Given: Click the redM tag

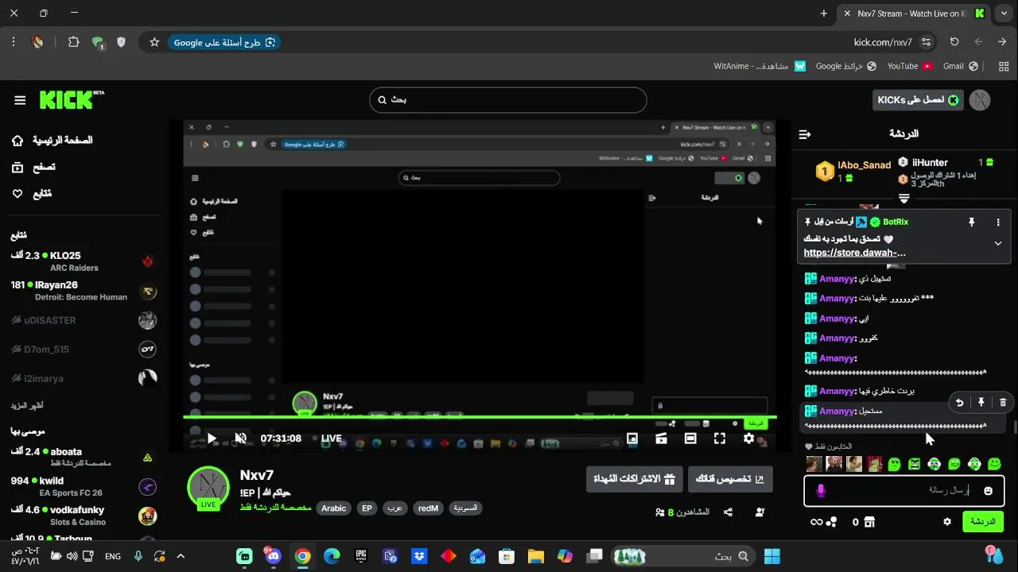Looking at the screenshot, I should click(x=428, y=508).
